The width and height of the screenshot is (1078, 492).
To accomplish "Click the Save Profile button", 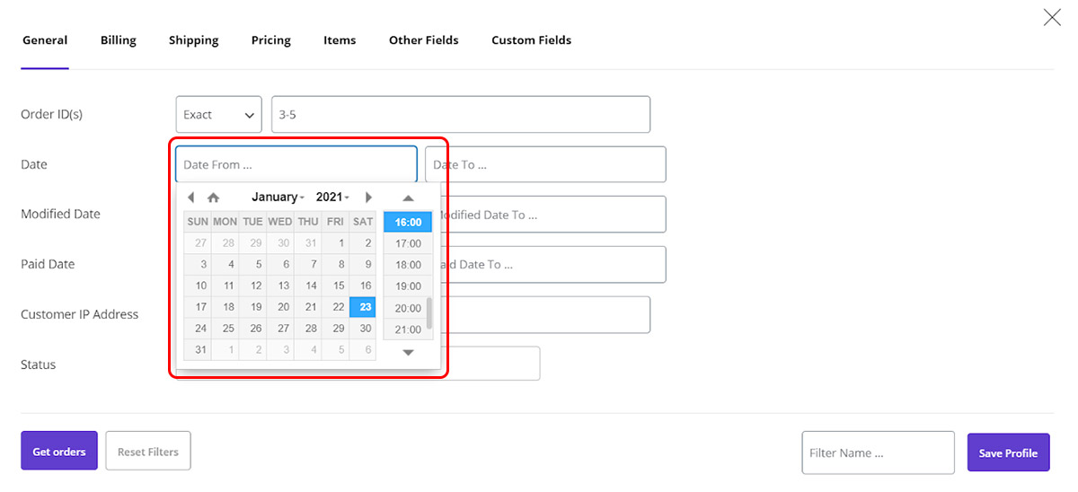I will 1007,452.
